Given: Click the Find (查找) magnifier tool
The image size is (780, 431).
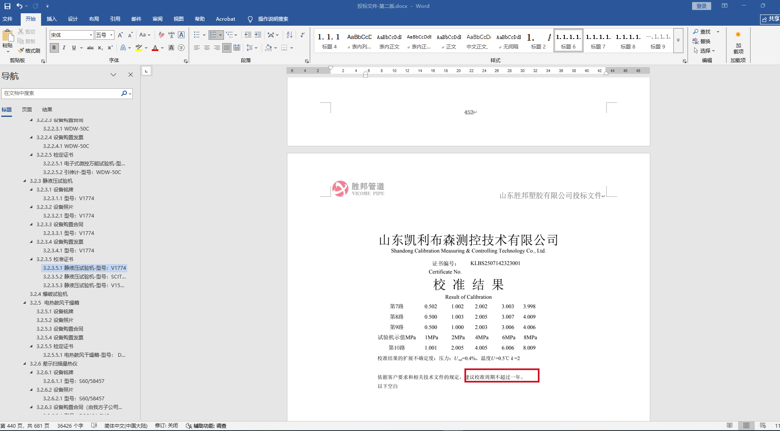Looking at the screenshot, I should point(702,32).
